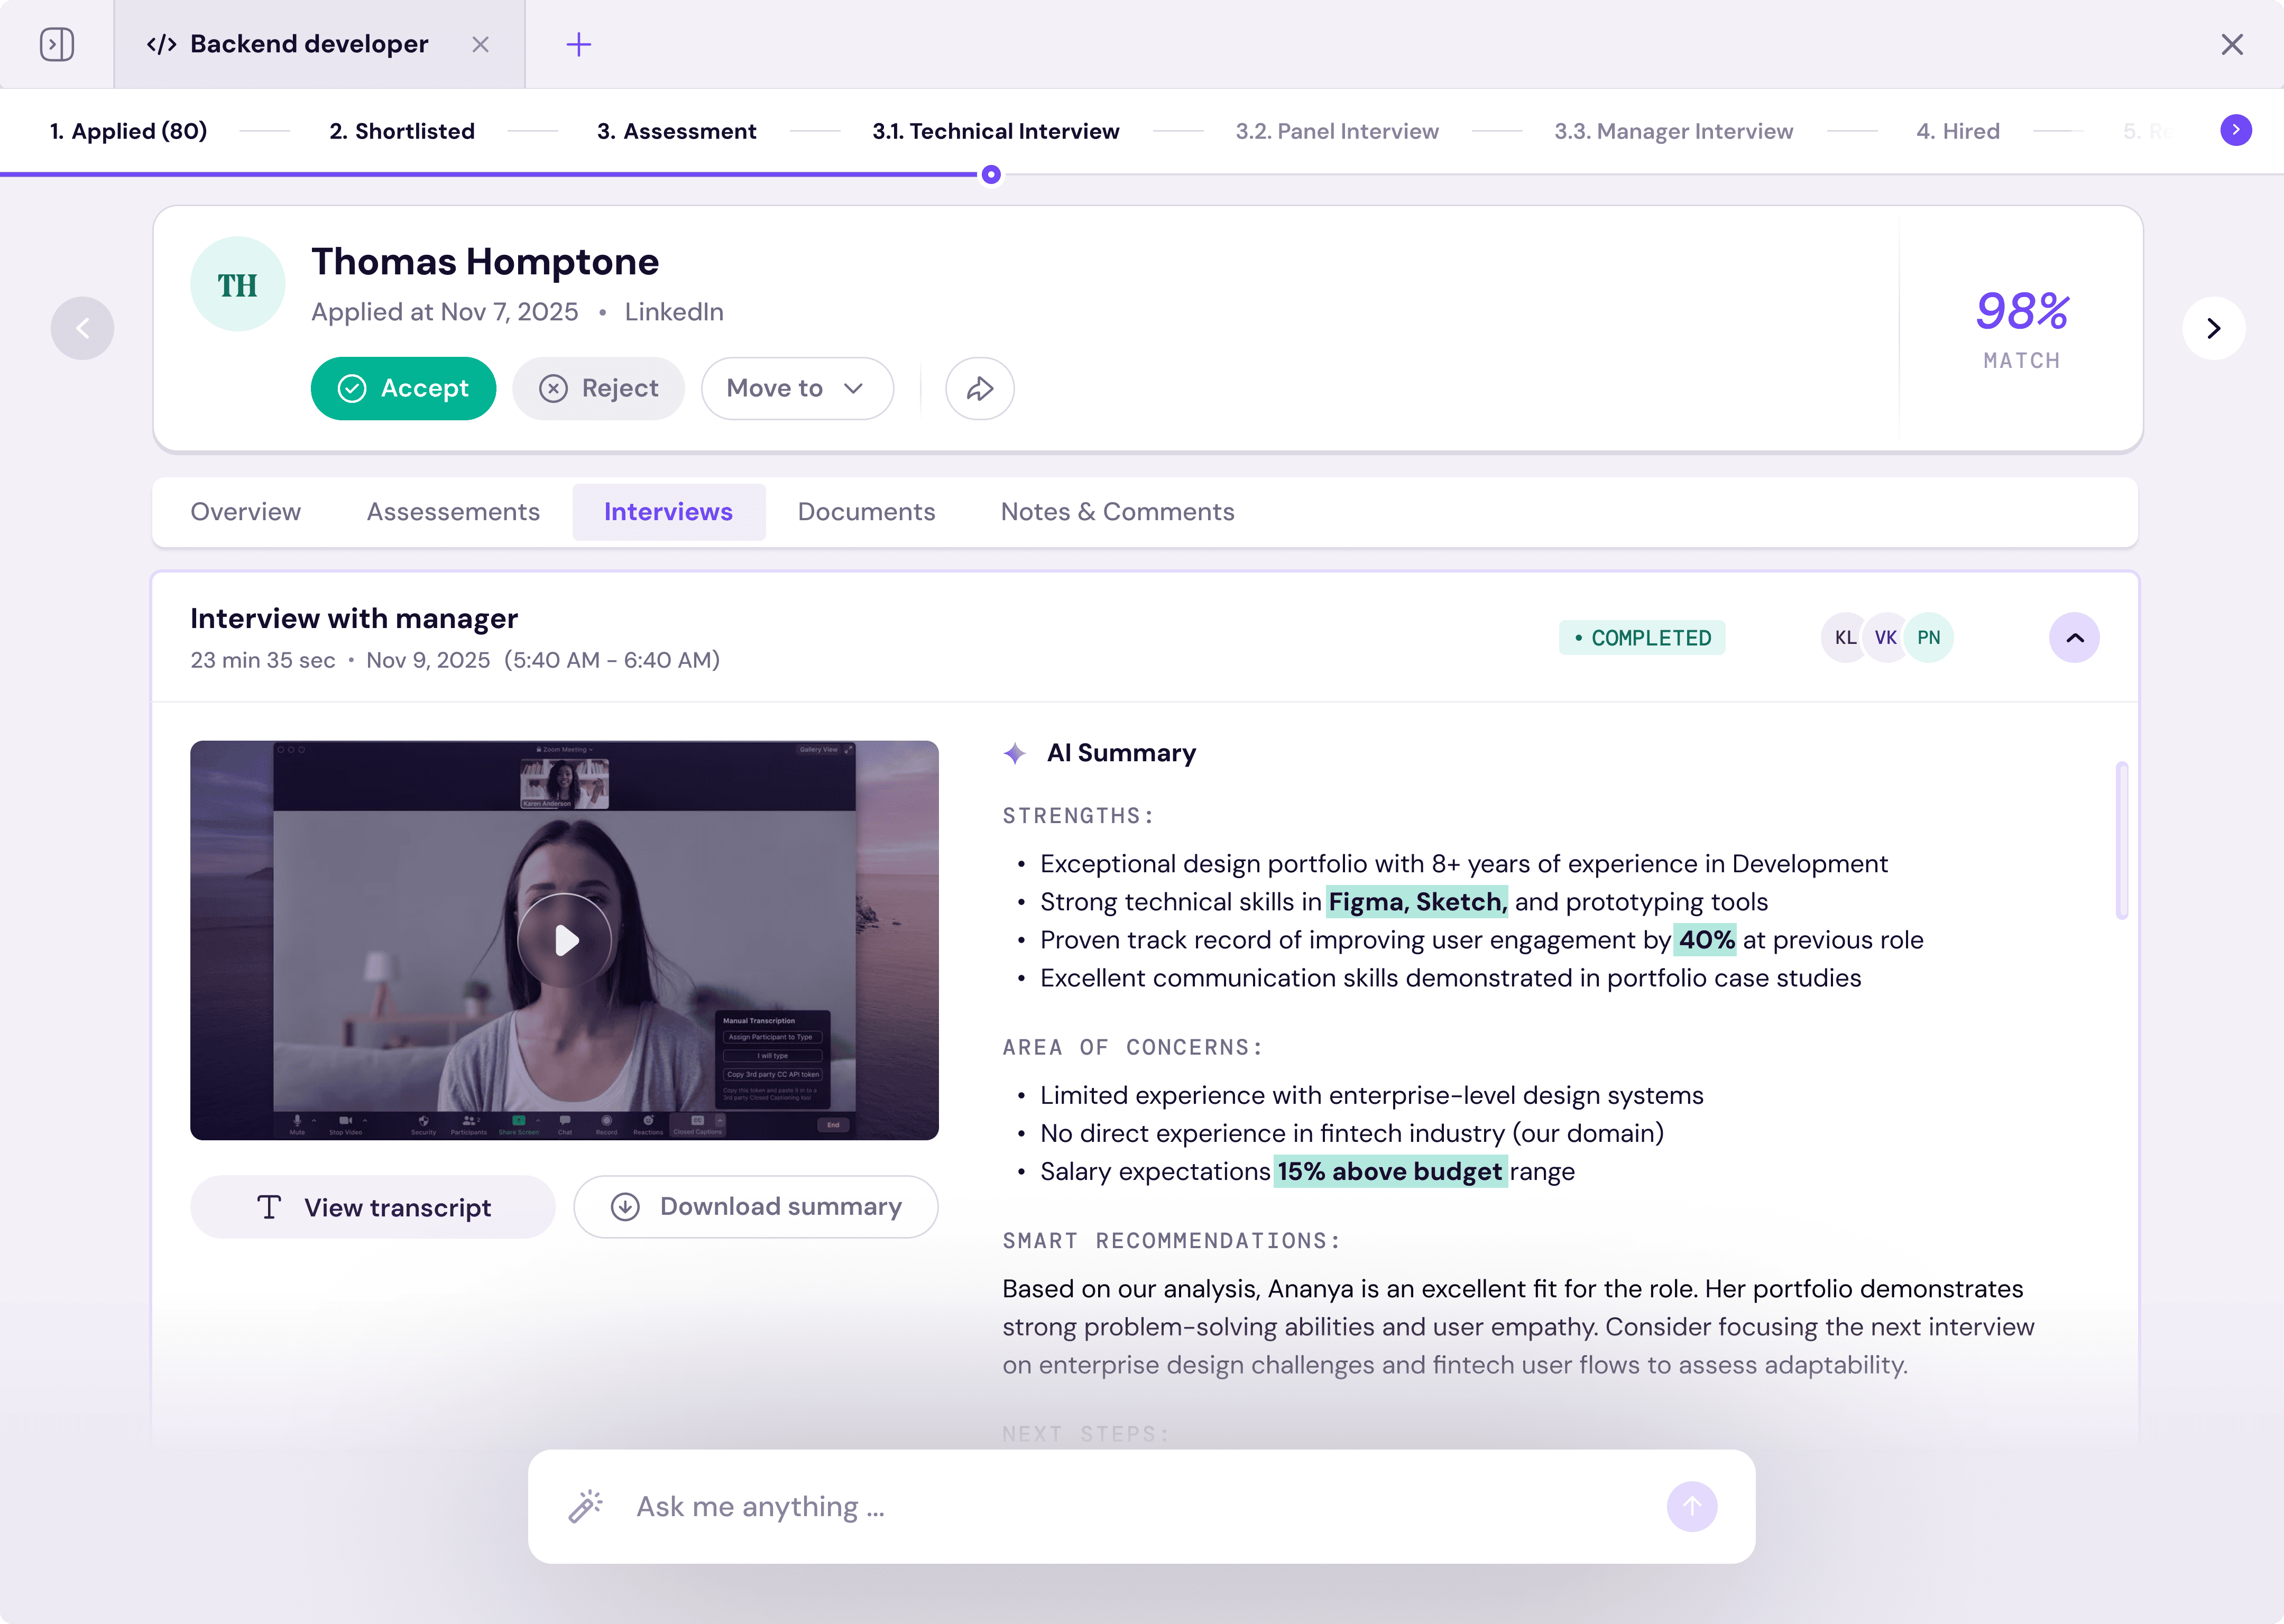The height and width of the screenshot is (1624, 2284).
Task: Click the Download summary button
Action: 756,1207
